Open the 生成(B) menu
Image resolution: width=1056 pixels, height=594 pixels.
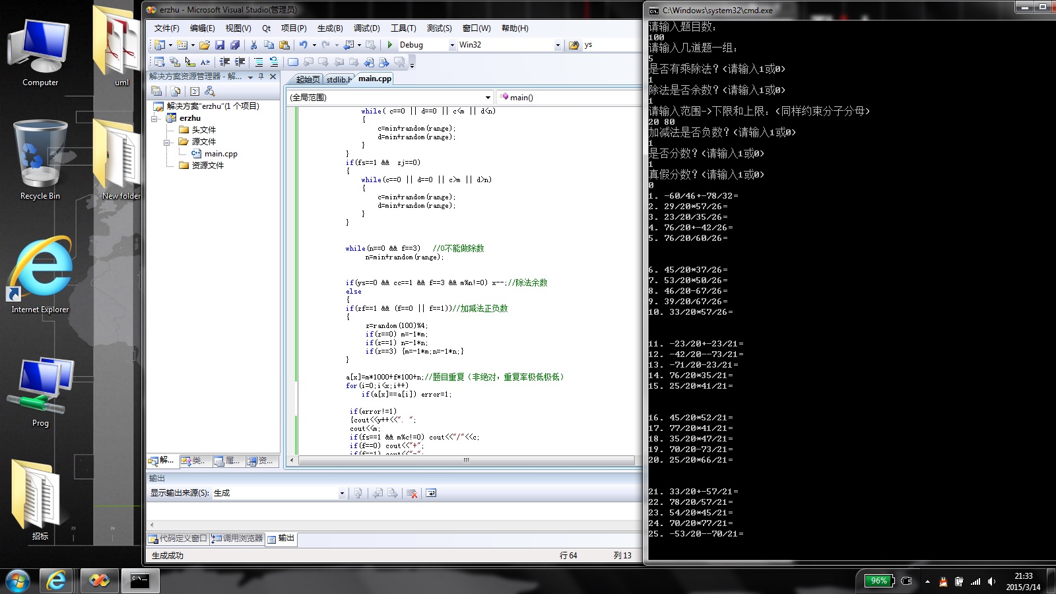coord(330,28)
